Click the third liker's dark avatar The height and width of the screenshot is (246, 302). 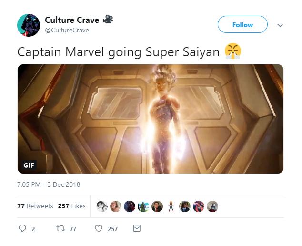(130, 206)
